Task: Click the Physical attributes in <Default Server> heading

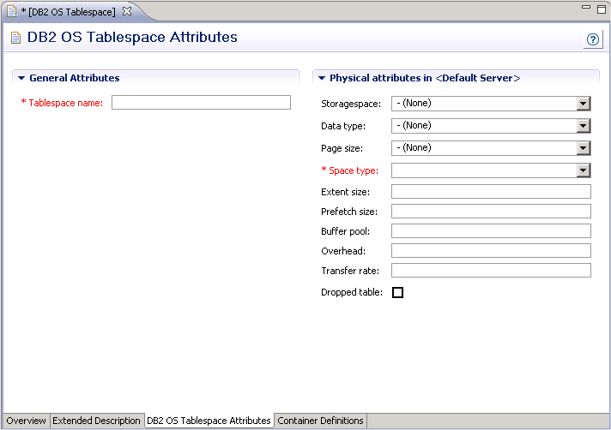Action: click(425, 78)
